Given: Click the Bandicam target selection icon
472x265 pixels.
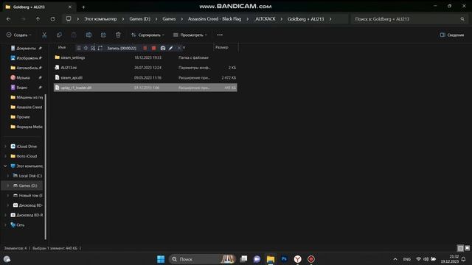Looking at the screenshot, I should (86, 48).
